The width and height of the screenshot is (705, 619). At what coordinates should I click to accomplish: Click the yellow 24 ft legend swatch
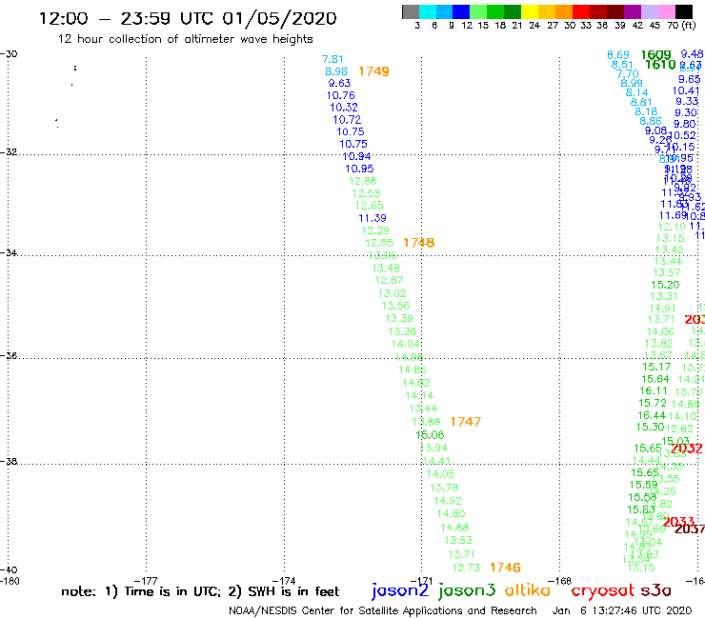(529, 11)
